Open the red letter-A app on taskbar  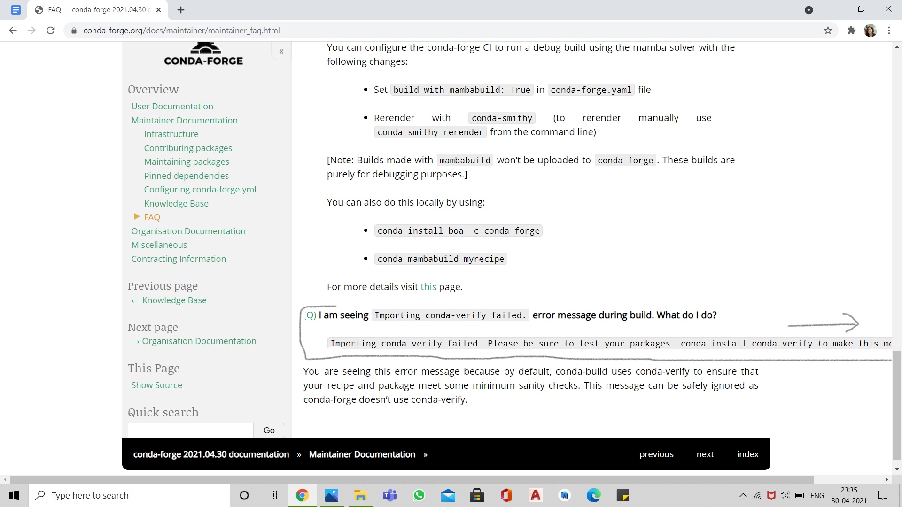point(535,495)
